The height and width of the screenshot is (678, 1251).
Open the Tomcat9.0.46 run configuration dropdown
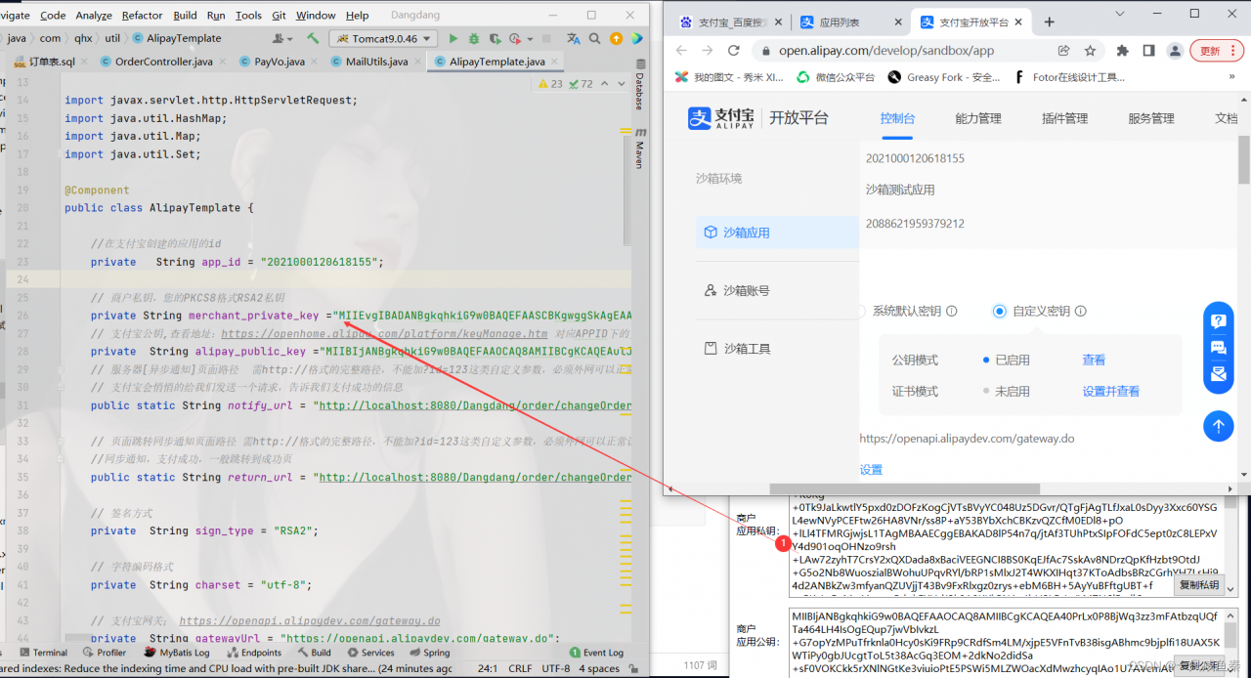click(x=381, y=38)
